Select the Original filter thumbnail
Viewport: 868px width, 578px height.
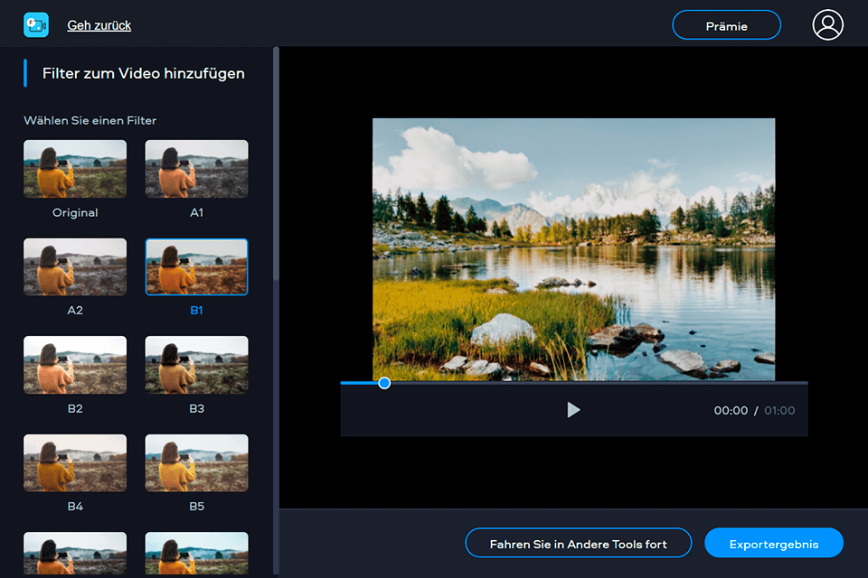tap(74, 168)
